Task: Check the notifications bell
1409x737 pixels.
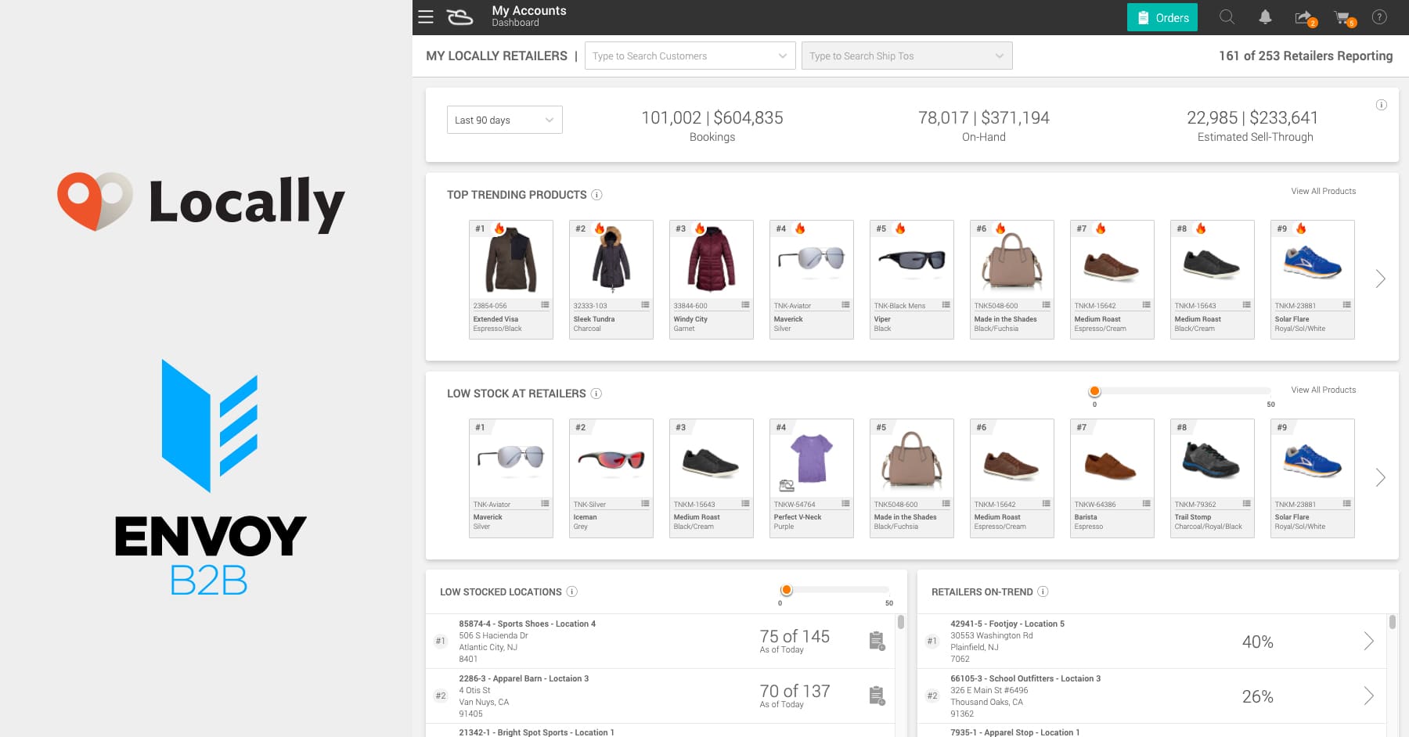Action: click(x=1265, y=16)
